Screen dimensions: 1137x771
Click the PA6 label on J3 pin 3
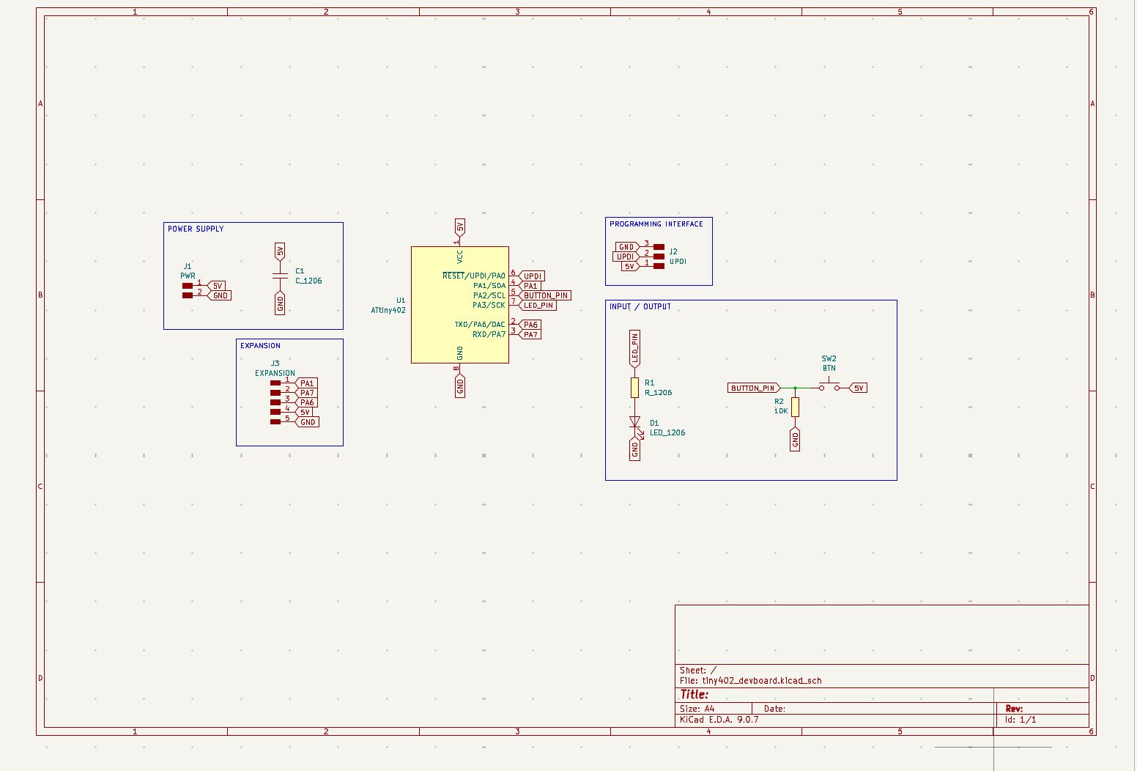[x=305, y=402]
